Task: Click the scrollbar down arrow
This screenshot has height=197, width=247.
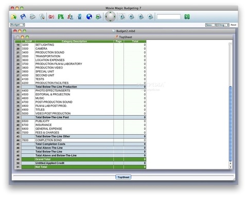Action: click(x=231, y=167)
